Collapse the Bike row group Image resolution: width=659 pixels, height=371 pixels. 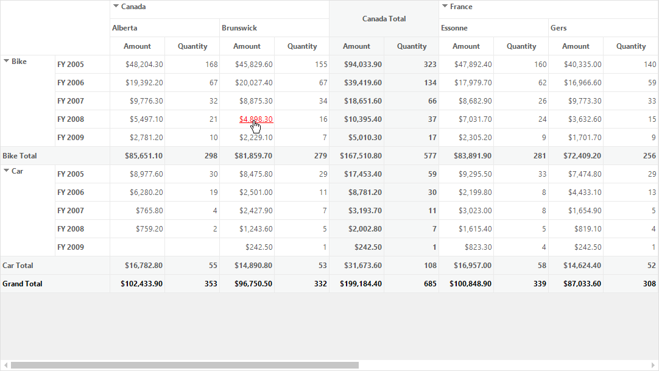coord(6,61)
